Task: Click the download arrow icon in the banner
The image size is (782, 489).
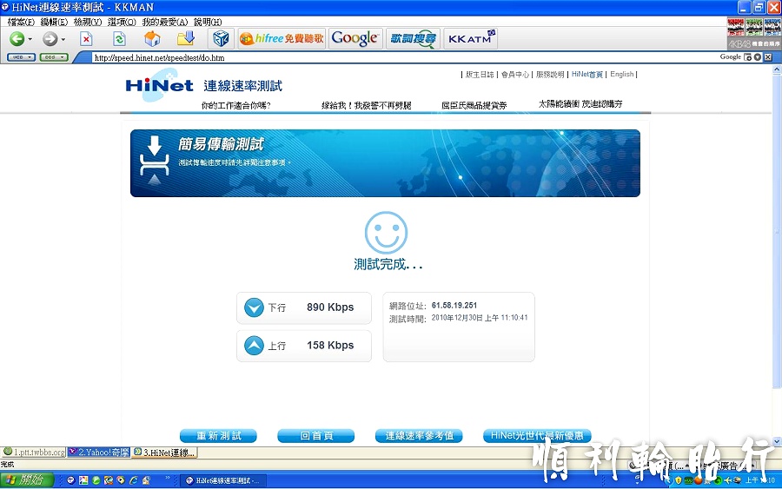Action: click(x=155, y=160)
